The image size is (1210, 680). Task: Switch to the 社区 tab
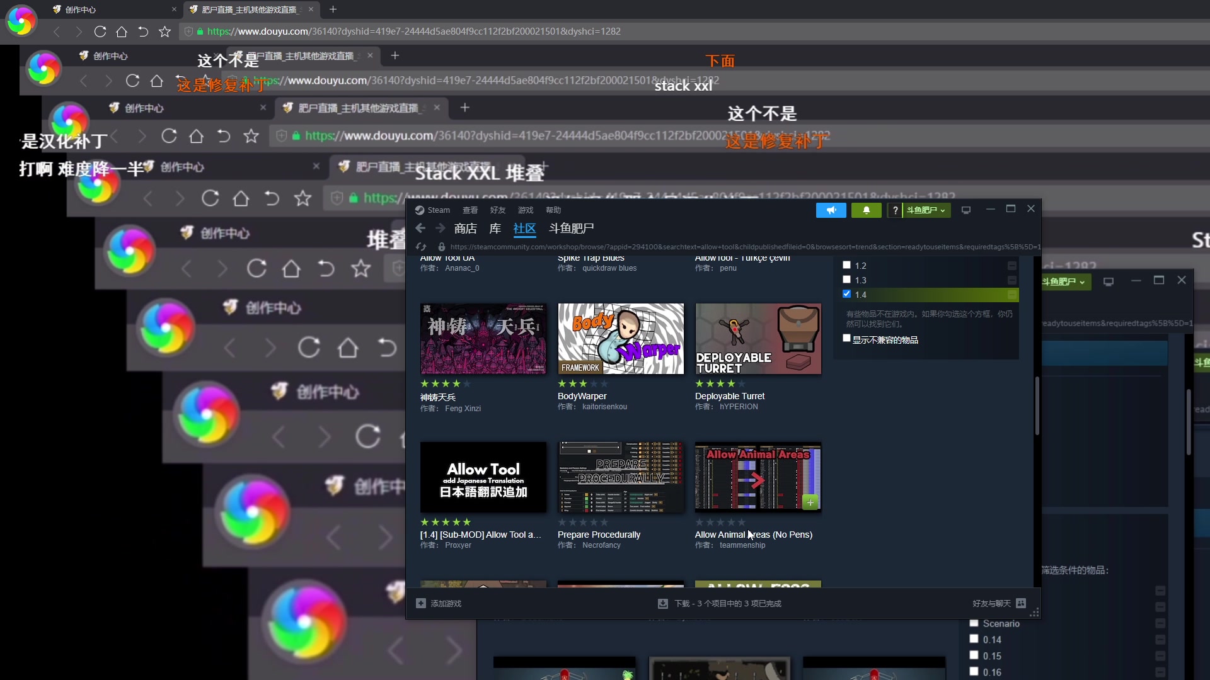(524, 229)
